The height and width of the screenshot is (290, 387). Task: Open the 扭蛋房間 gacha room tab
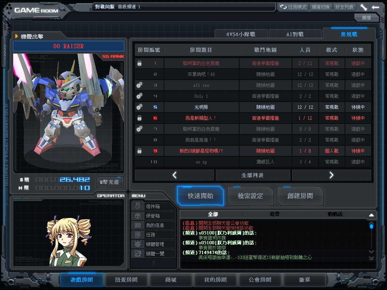pyautogui.click(x=126, y=280)
